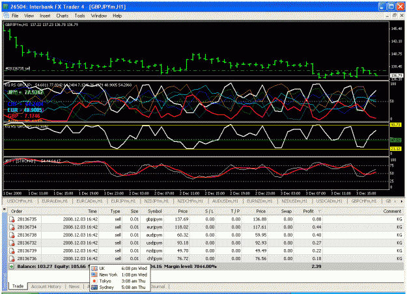Select the eurjpym symbol cell
Image resolution: width=407 pixels, height=294 pixels.
coord(154,227)
